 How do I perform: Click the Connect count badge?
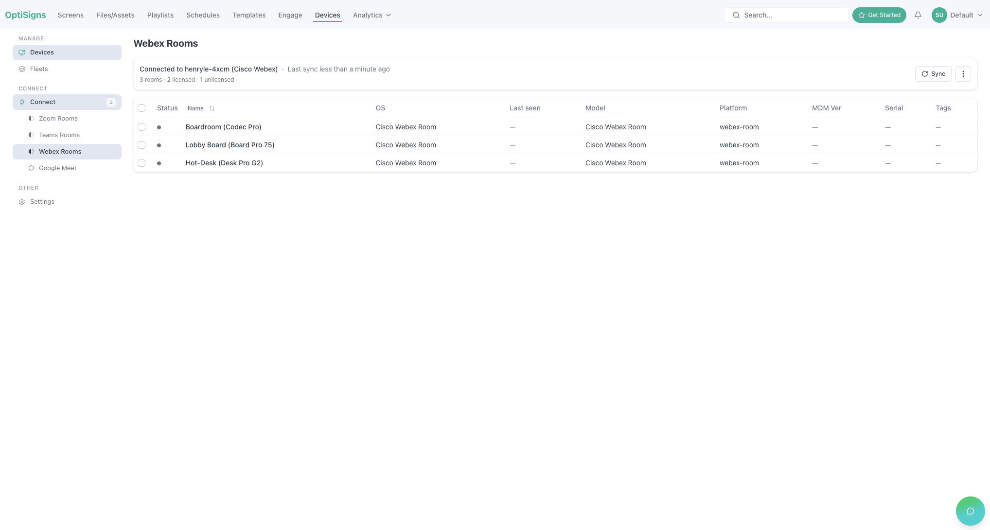(x=111, y=102)
